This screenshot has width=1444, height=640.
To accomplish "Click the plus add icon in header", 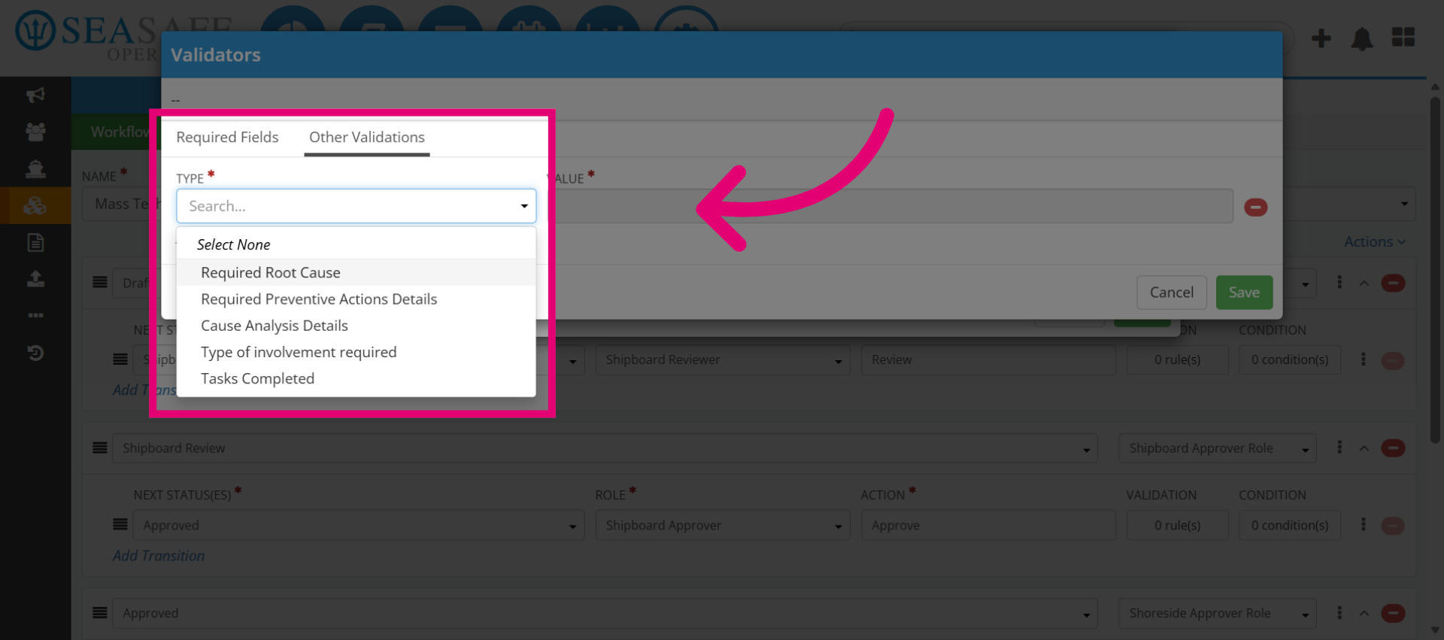I will click(x=1321, y=38).
